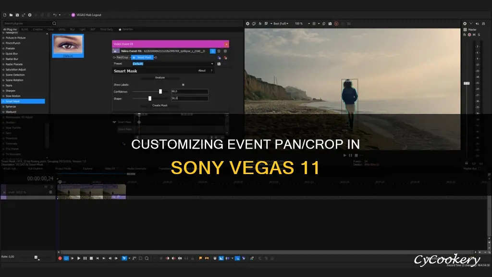Open the Third Party plug-ins tab

[x=106, y=29]
